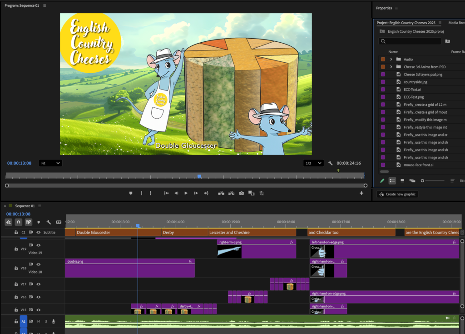
Task: Click the Project panel thumbnail zoom slider
Action: 423,181
